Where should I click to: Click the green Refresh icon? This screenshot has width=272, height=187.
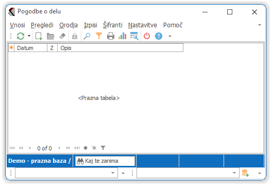(21, 36)
